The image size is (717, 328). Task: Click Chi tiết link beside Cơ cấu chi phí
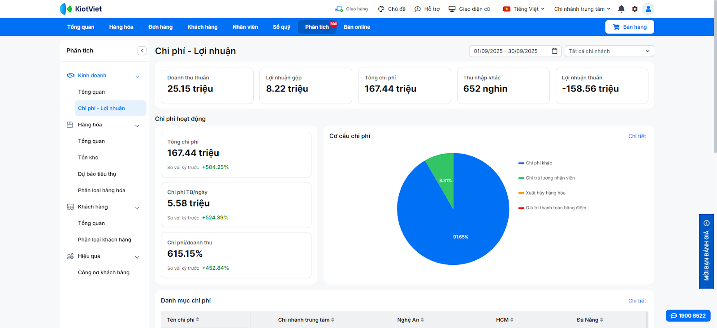coord(637,136)
